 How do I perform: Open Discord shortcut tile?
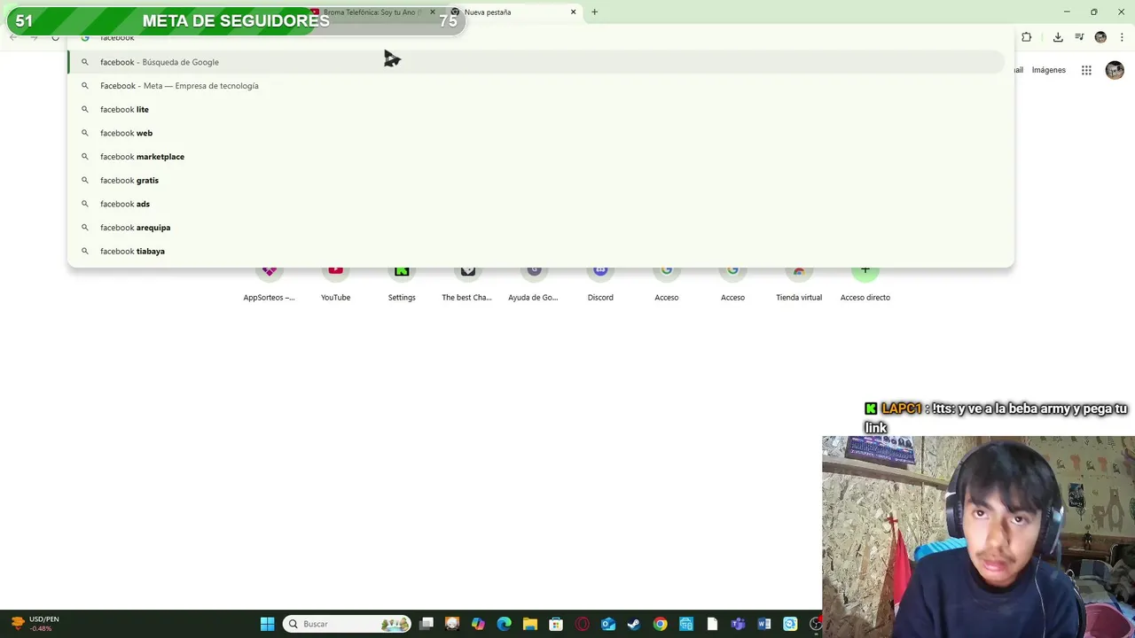coord(600,284)
